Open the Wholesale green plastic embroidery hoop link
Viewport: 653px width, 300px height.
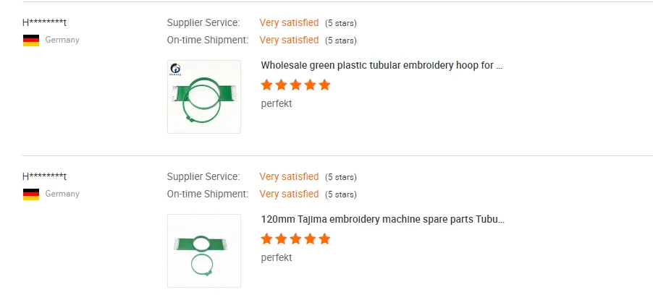pos(382,65)
